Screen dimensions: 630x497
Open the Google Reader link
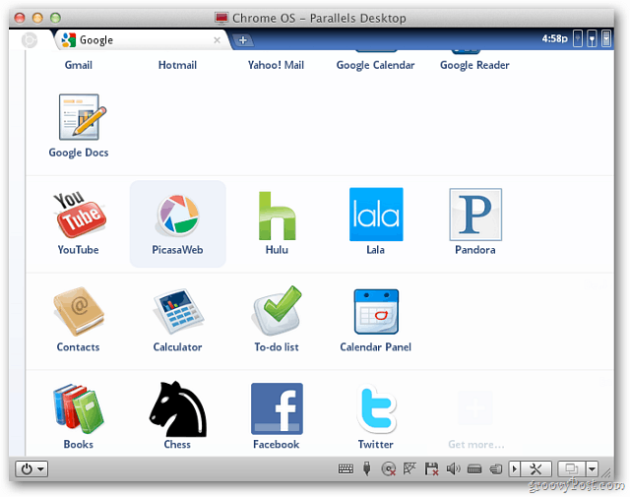pos(474,65)
